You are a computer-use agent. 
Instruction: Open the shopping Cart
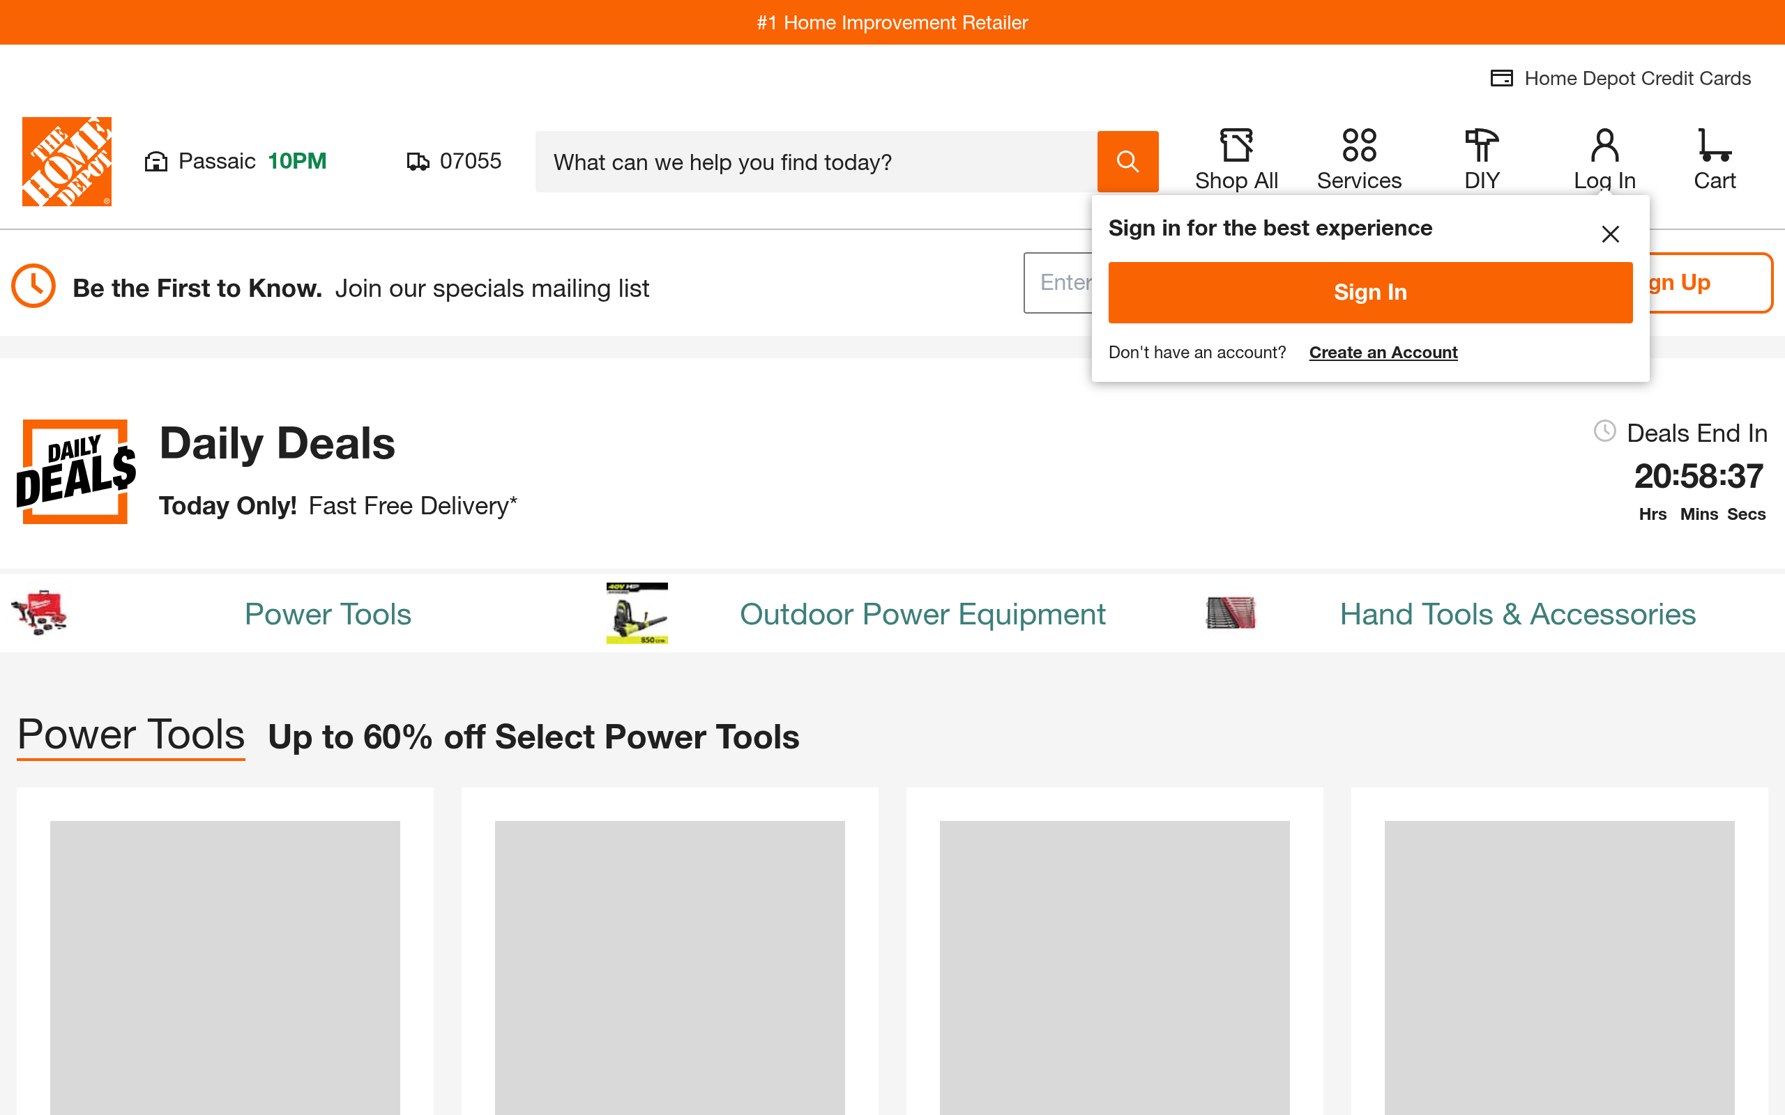click(1714, 160)
